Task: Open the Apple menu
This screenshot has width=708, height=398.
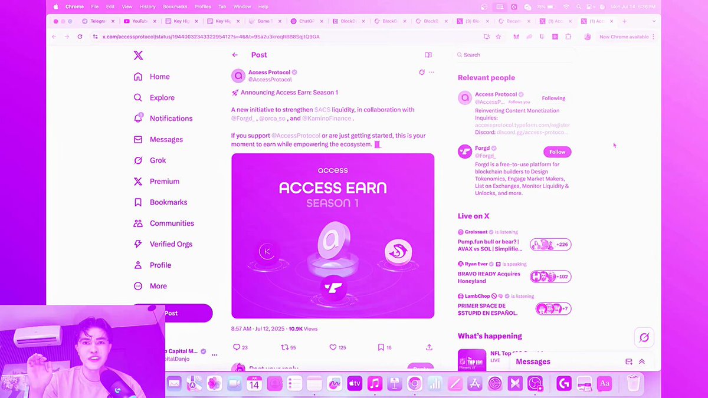Action: pos(56,6)
